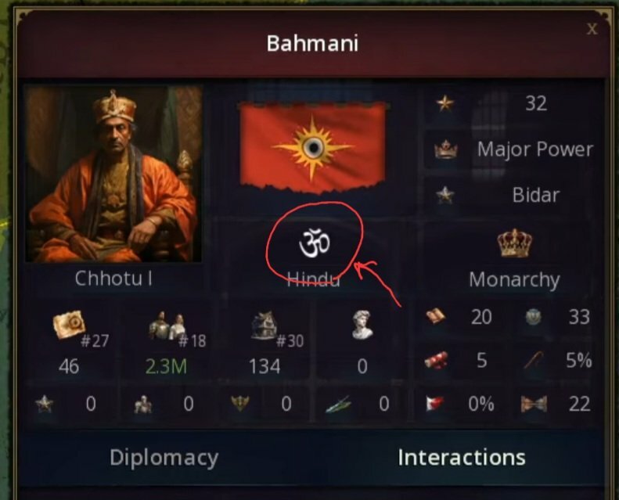This screenshot has height=500, width=619.
Task: Click the bow tie icon beside 22
Action: pyautogui.click(x=534, y=404)
